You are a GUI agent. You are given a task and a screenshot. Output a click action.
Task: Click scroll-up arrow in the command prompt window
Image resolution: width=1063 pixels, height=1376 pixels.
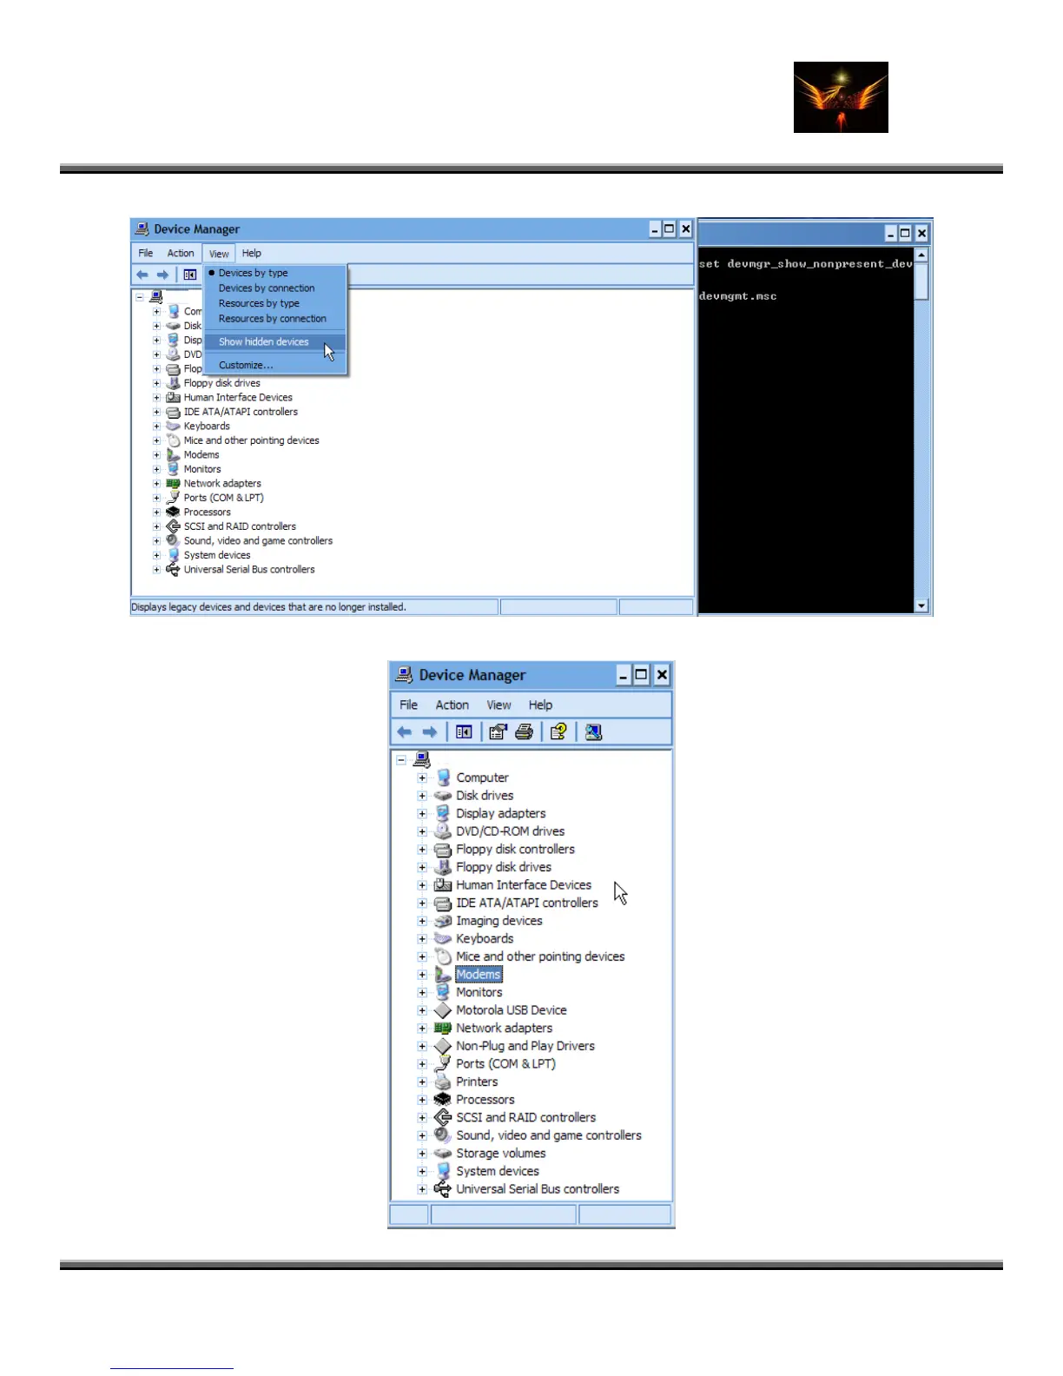coord(921,255)
